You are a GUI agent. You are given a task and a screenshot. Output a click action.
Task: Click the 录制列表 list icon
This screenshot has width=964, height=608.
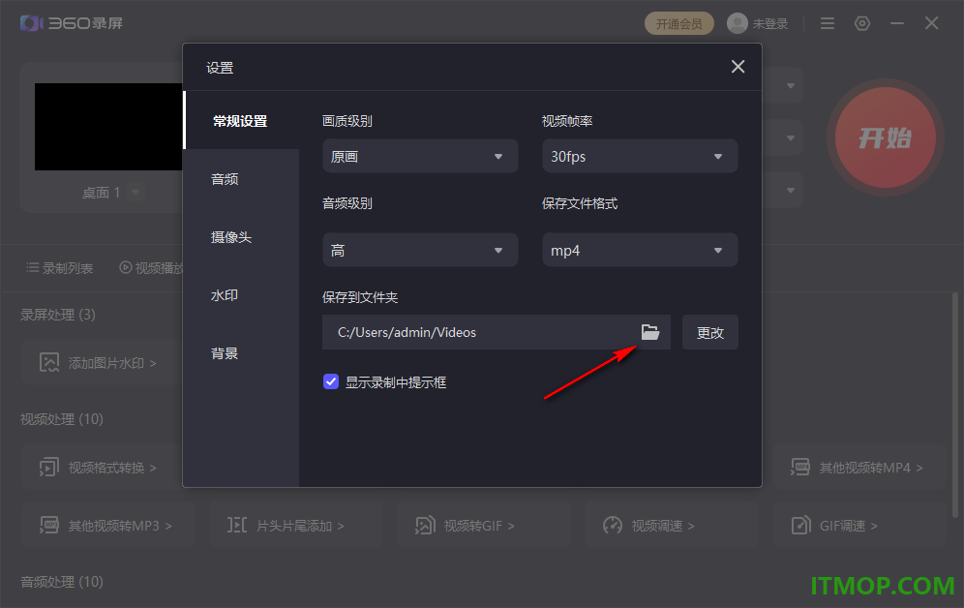[33, 267]
